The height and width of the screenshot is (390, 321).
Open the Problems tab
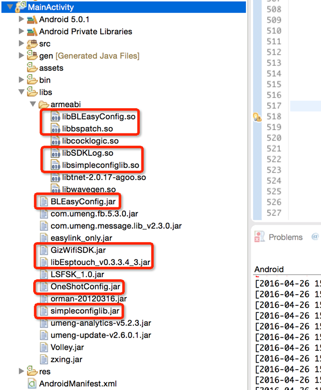[x=286, y=237]
